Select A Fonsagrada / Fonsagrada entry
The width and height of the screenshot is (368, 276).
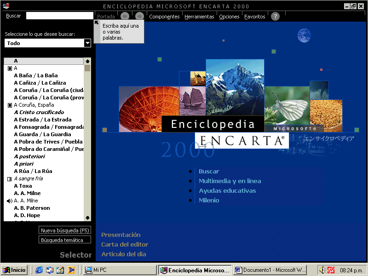[x=49, y=127]
